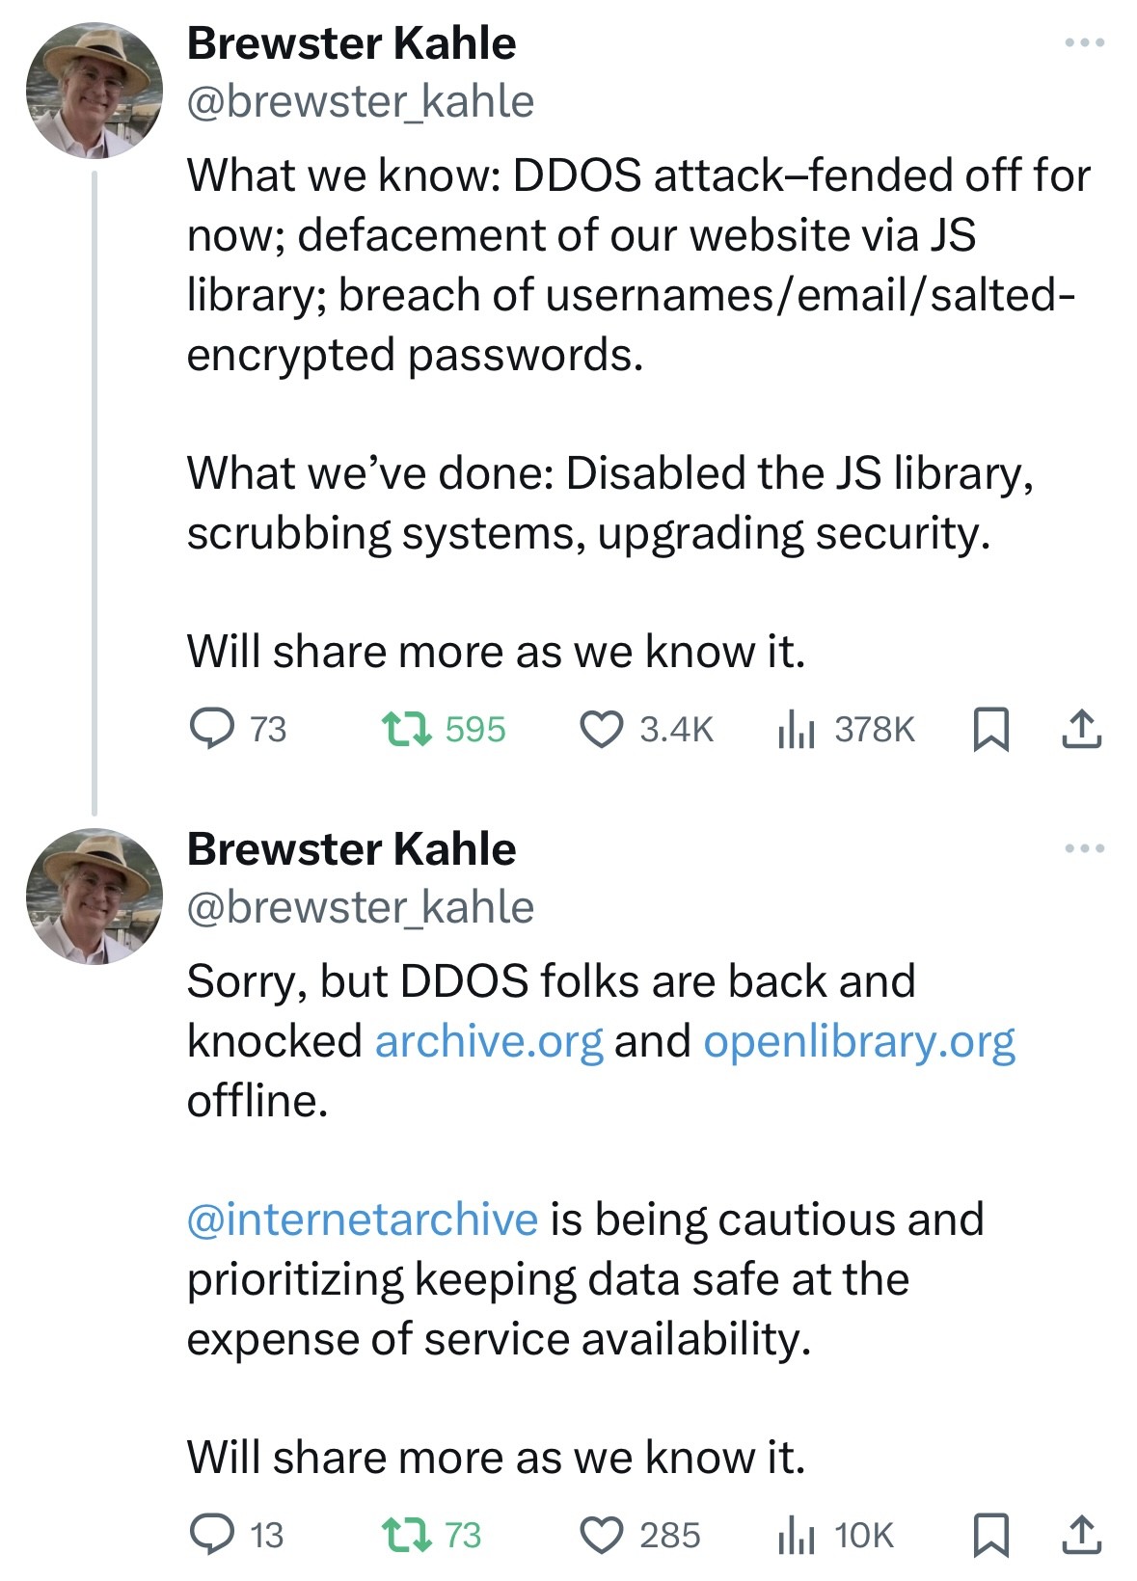Bookmark the first tweet
1137x1581 pixels.
990,729
